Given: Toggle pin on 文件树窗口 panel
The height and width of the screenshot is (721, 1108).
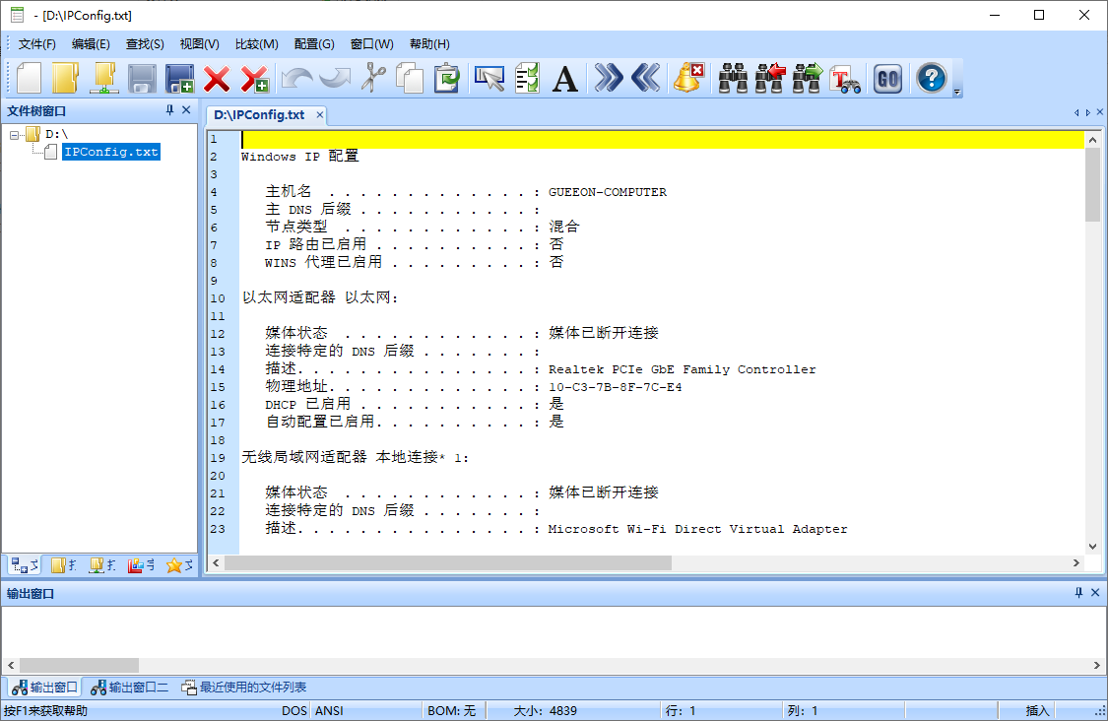Looking at the screenshot, I should [x=169, y=110].
